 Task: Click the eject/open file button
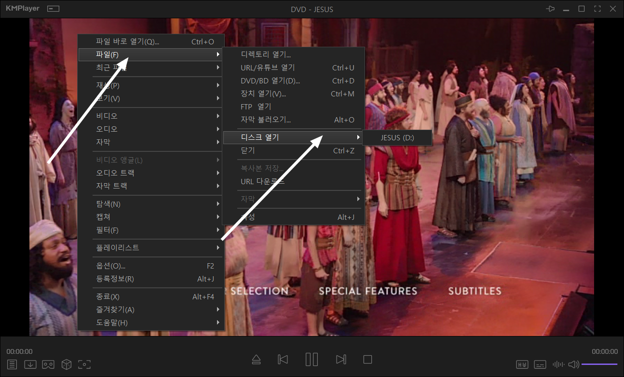[257, 359]
